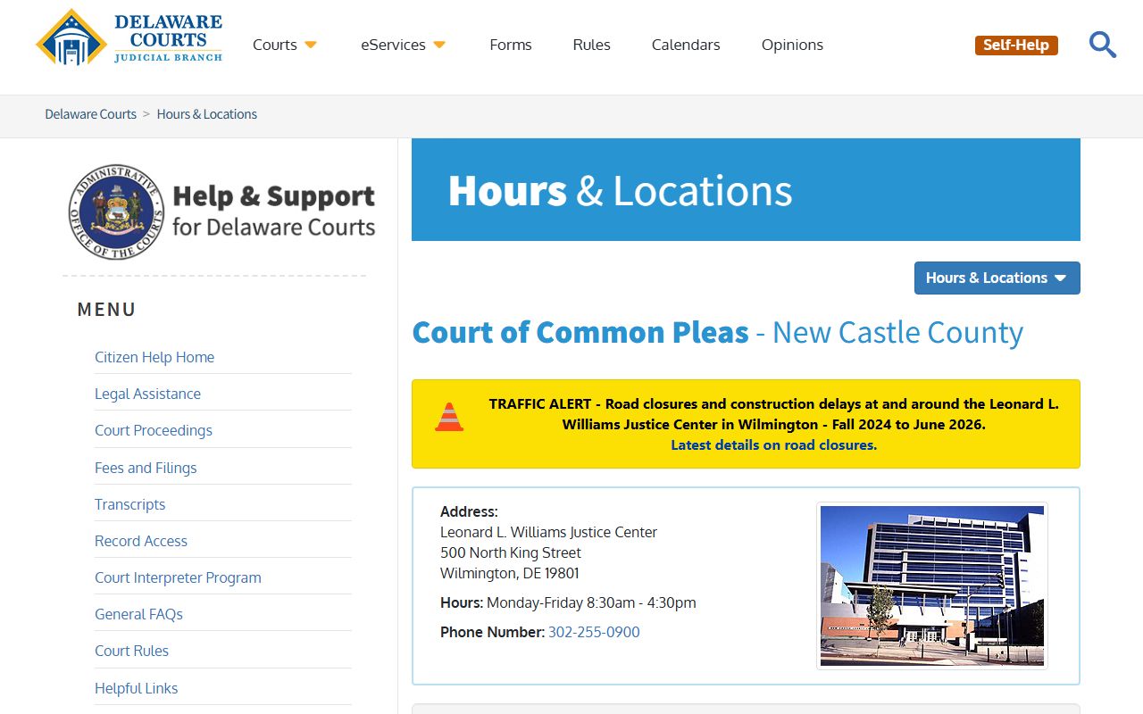Click the Wilmington, DE 19801 text
Image resolution: width=1143 pixels, height=714 pixels.
click(x=510, y=573)
